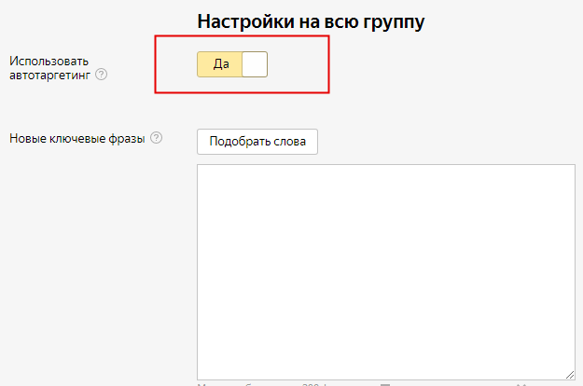This screenshot has height=386, width=583.
Task: Open the help tooltip for Новые ключевые фразы
Action: pyautogui.click(x=156, y=139)
